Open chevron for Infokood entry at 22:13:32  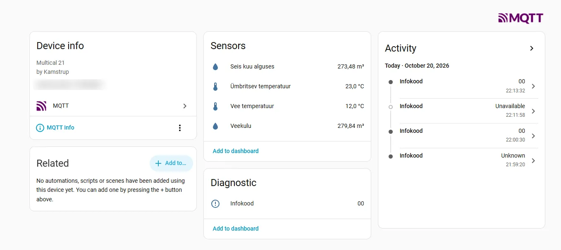pyautogui.click(x=533, y=86)
